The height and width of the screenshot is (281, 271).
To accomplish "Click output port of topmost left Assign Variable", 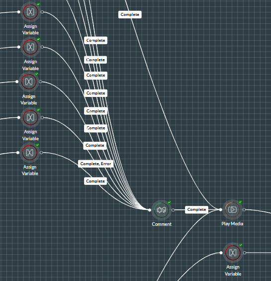I will point(42,12).
